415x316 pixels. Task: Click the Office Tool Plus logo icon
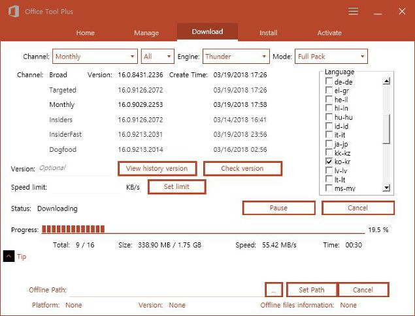point(14,11)
